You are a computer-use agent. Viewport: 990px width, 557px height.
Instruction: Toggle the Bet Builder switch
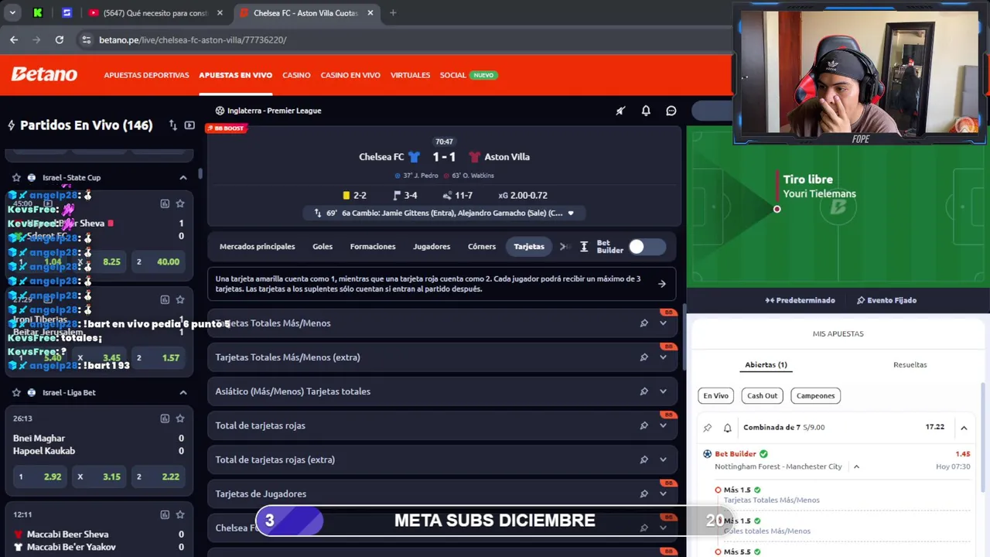point(646,247)
